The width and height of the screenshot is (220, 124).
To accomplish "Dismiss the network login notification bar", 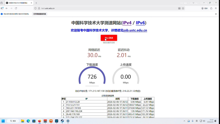I will click(216, 14).
